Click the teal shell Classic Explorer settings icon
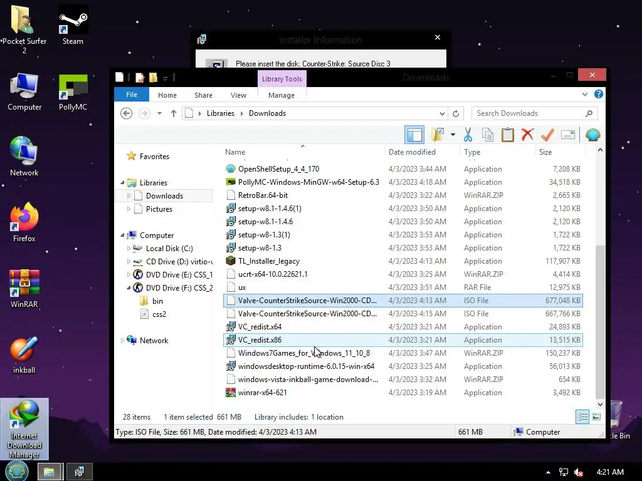This screenshot has height=481, width=642. click(592, 135)
